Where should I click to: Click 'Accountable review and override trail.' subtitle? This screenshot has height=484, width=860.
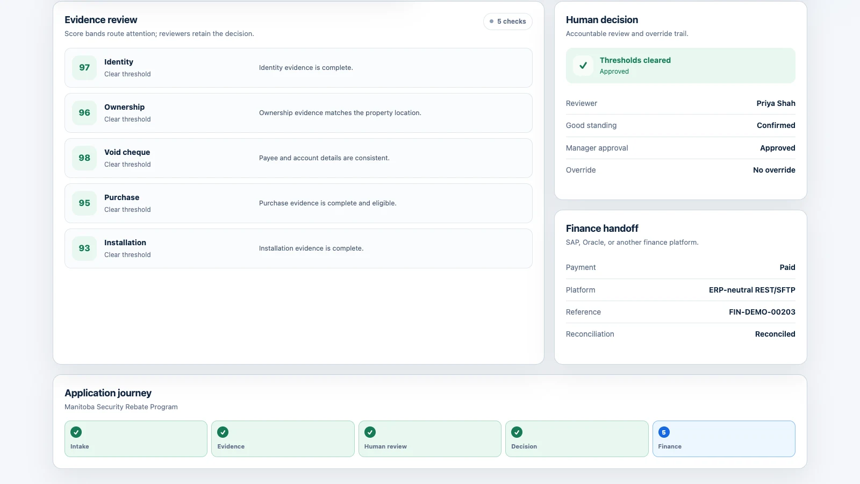point(627,34)
